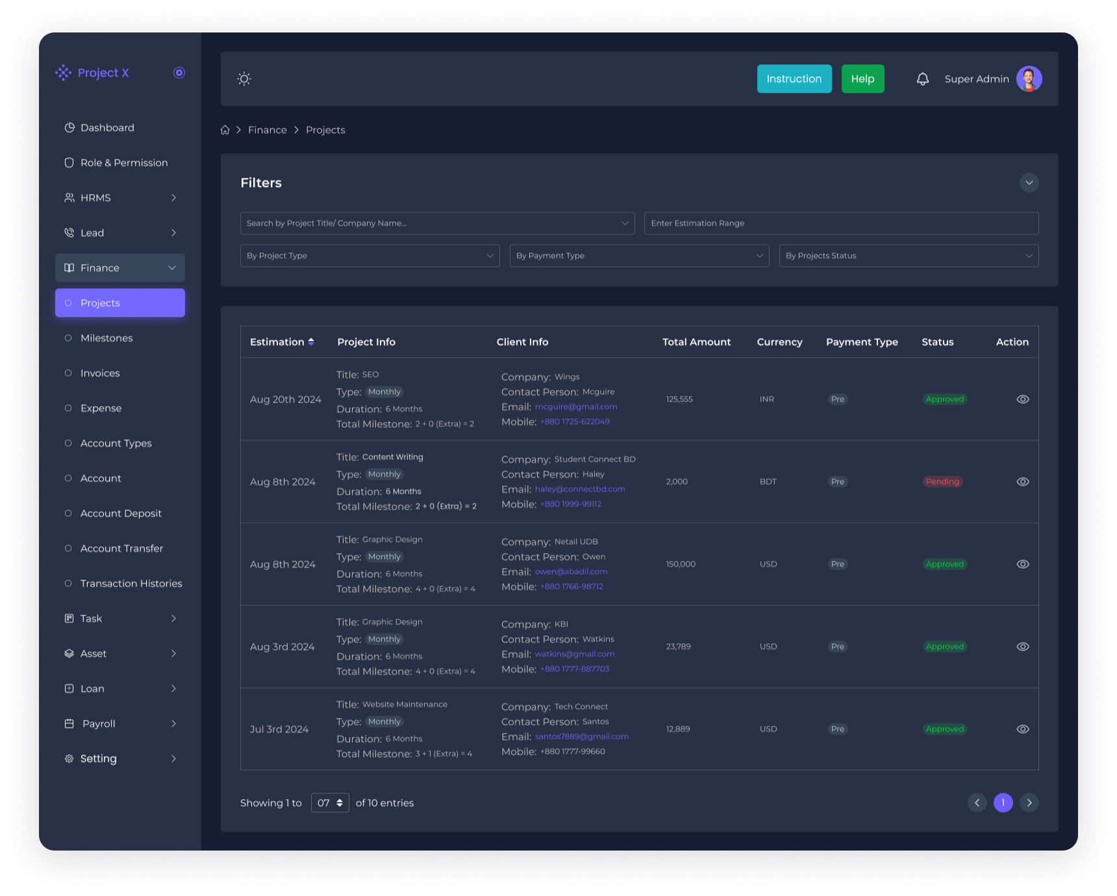Expand Payroll submenu chevron
Image resolution: width=1117 pixels, height=896 pixels.
point(173,724)
